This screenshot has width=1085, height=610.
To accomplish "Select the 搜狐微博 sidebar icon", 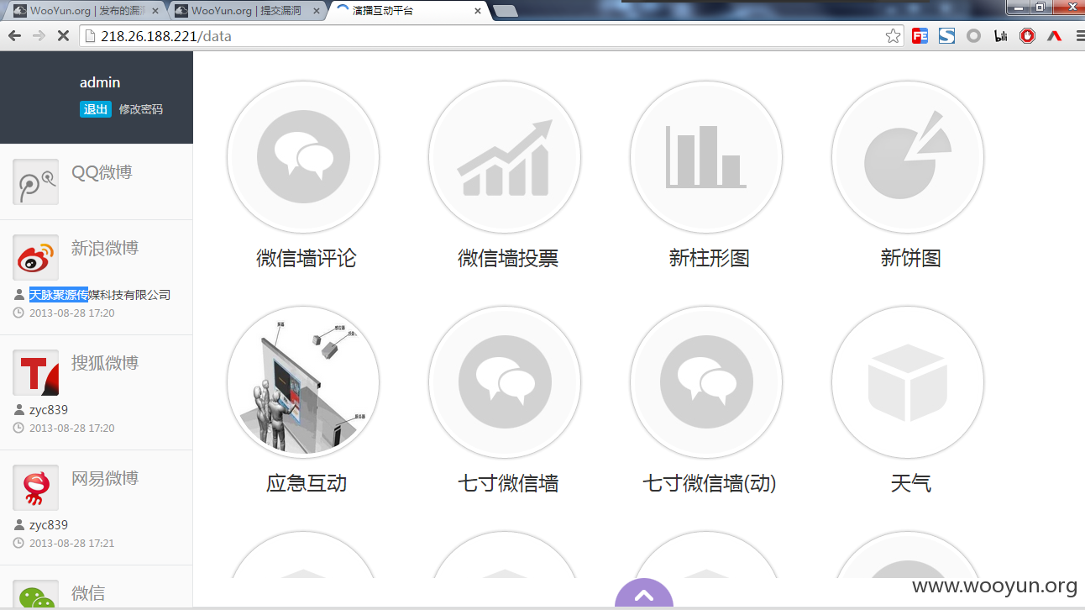I will [35, 372].
